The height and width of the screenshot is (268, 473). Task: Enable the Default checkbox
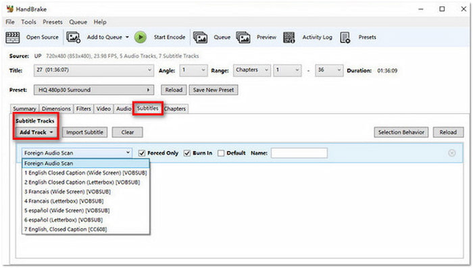(221, 153)
